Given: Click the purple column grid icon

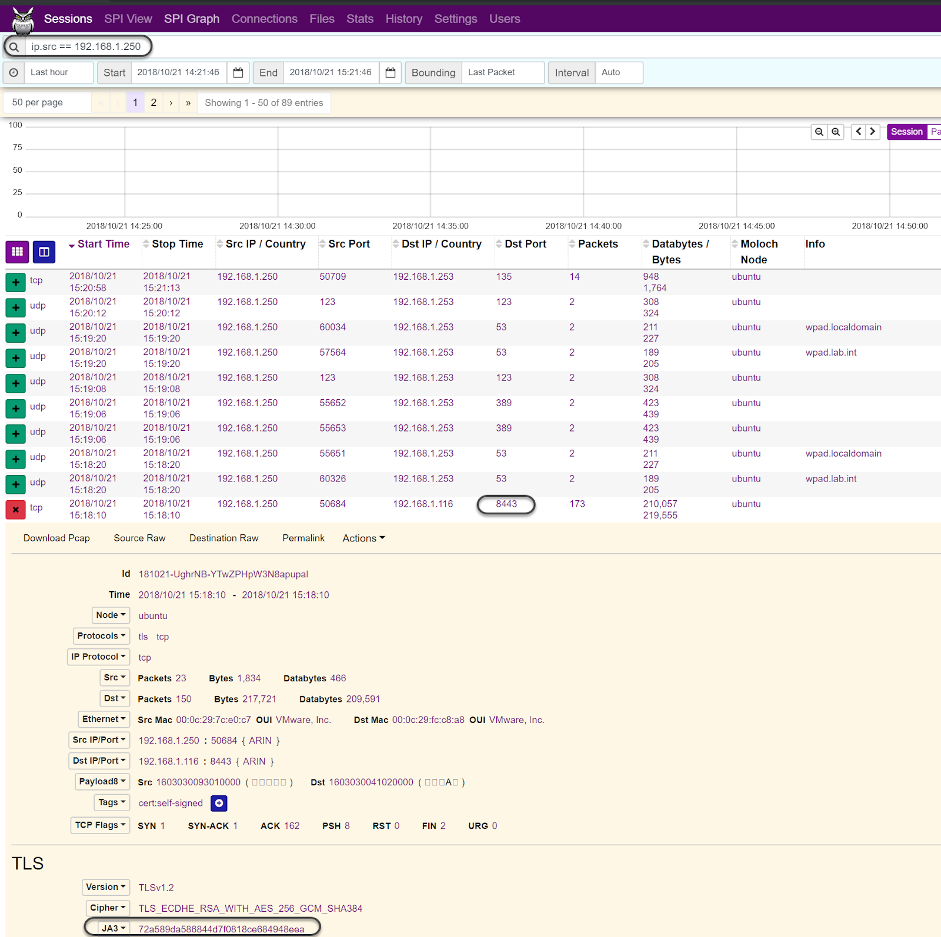Looking at the screenshot, I should pos(17,252).
